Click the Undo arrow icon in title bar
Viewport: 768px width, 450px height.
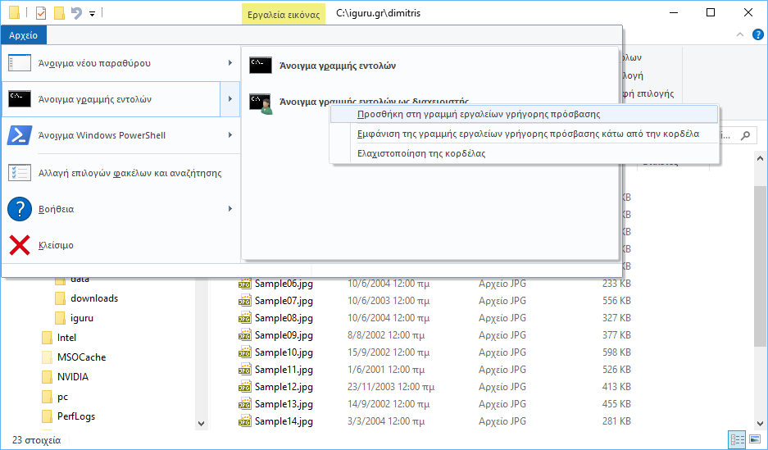[x=76, y=13]
